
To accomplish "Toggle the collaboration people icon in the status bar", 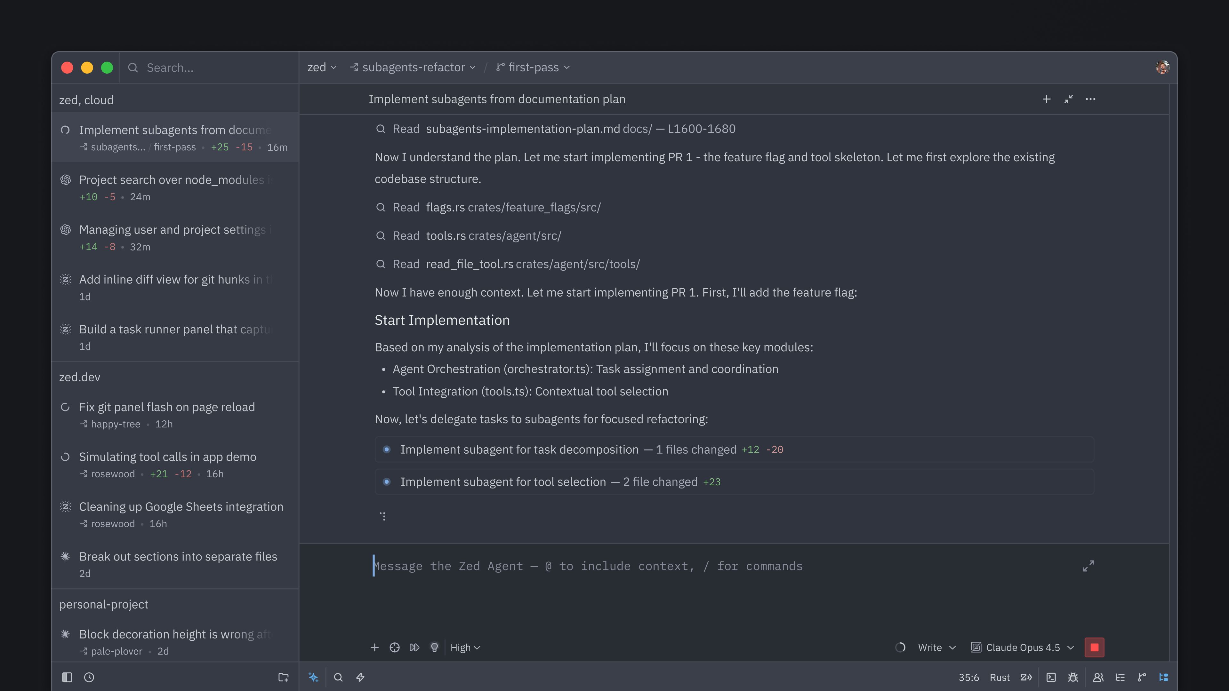I will 1098,677.
